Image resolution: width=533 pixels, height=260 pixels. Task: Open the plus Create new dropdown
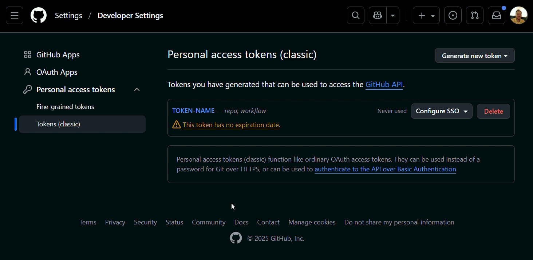point(426,15)
